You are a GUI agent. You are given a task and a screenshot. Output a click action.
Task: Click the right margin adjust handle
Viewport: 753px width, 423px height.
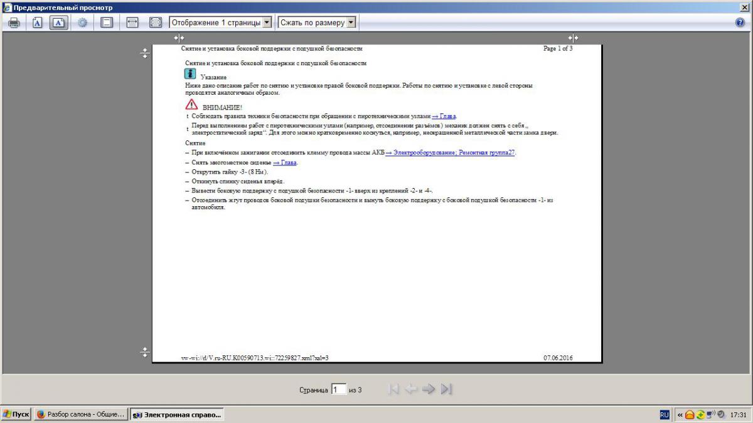pyautogui.click(x=573, y=38)
